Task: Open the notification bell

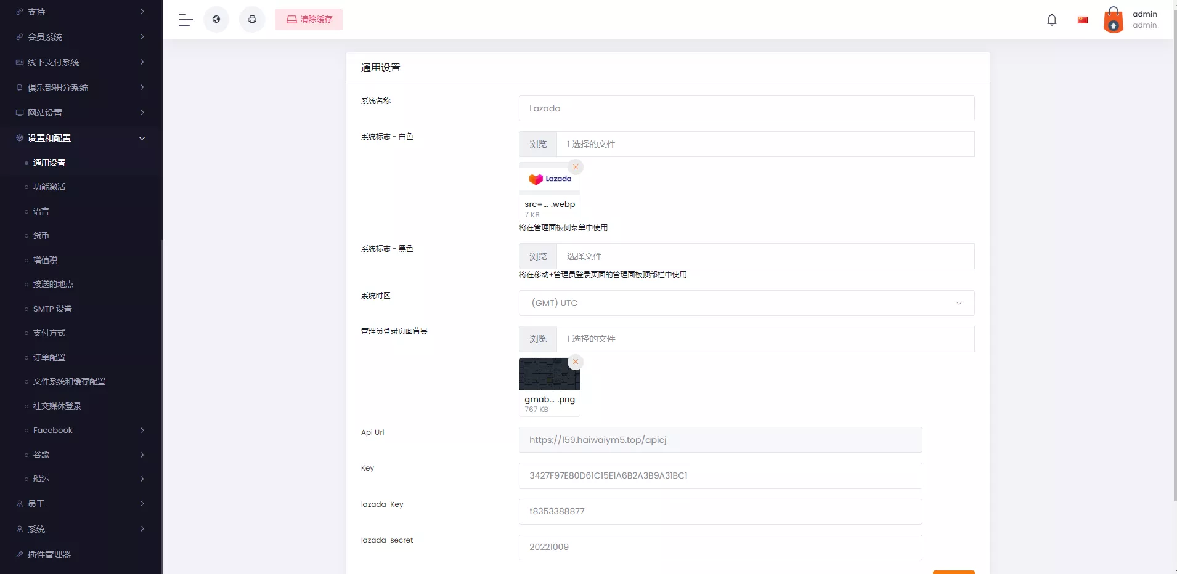Action: (1052, 19)
